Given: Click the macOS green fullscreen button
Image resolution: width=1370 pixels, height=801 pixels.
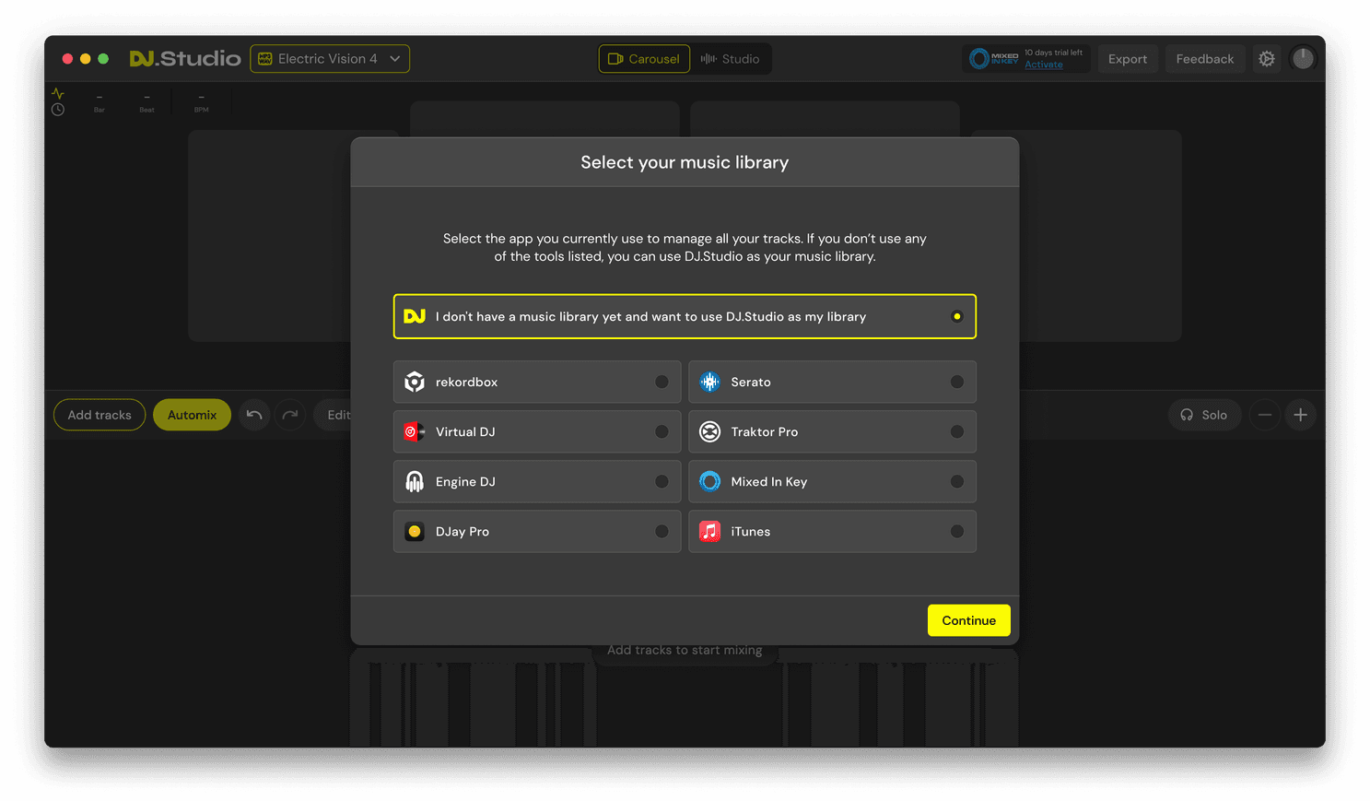Looking at the screenshot, I should tap(103, 58).
